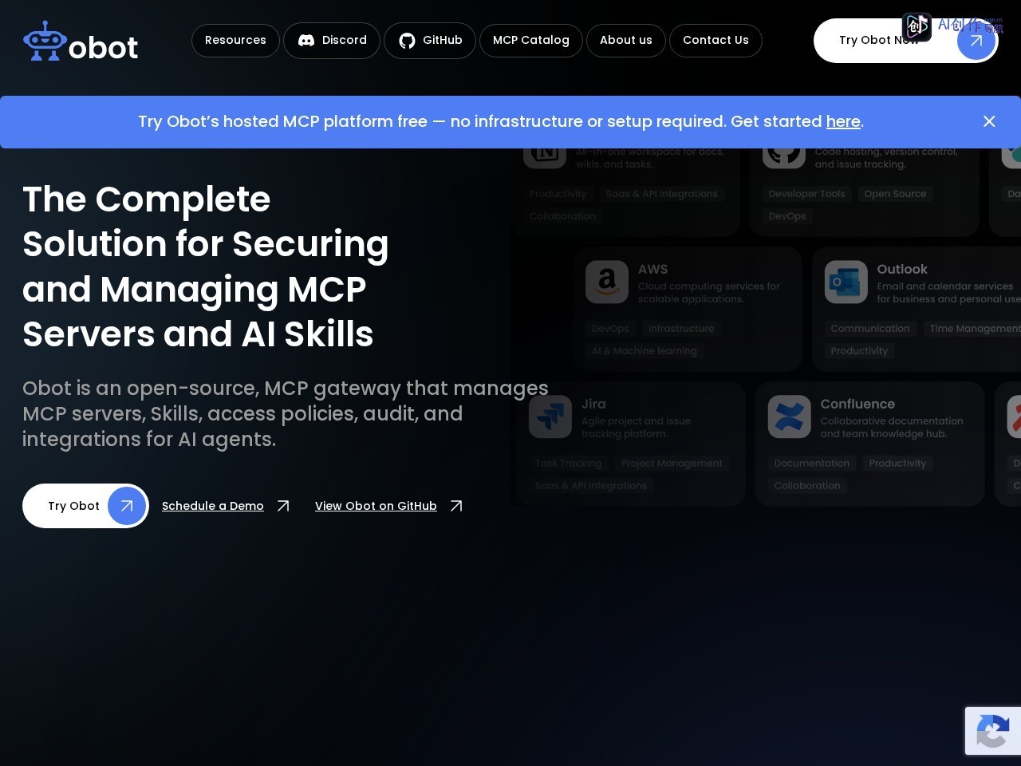
Task: Close the blue announcement banner
Action: tap(989, 121)
